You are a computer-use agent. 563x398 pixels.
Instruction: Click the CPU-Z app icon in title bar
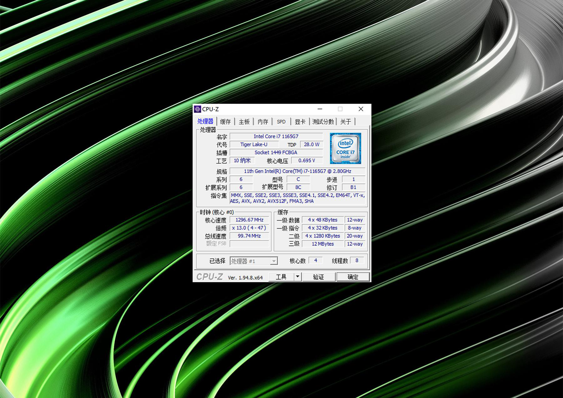pos(197,109)
